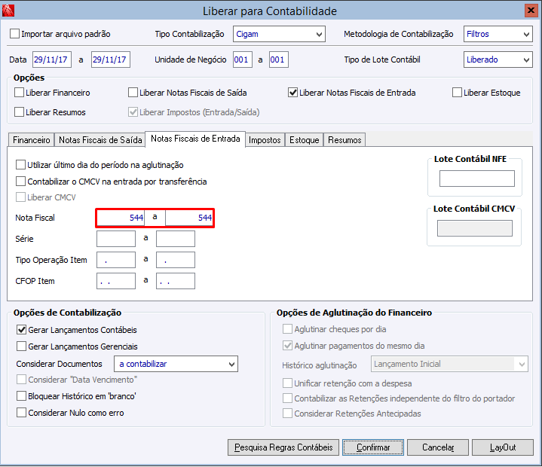542x467 pixels.
Task: Focus the Série start field
Action: 116,239
